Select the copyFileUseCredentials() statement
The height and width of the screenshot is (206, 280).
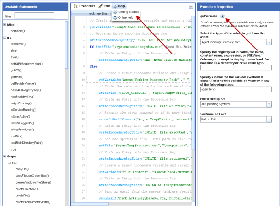click(x=32, y=176)
